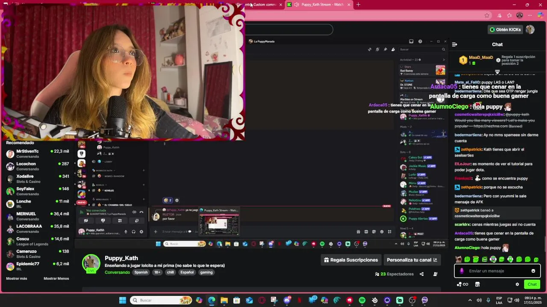Open Kick user avatar menu
This screenshot has width=547, height=307.
pos(530,29)
